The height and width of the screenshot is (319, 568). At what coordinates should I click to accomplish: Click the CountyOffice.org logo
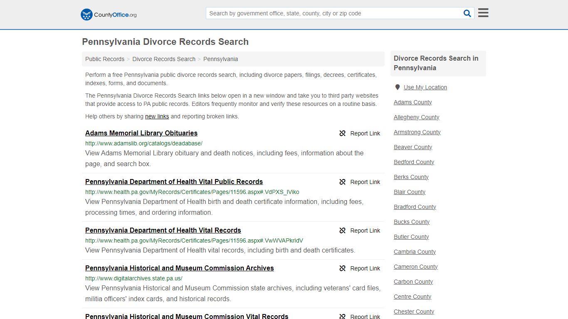click(x=109, y=15)
